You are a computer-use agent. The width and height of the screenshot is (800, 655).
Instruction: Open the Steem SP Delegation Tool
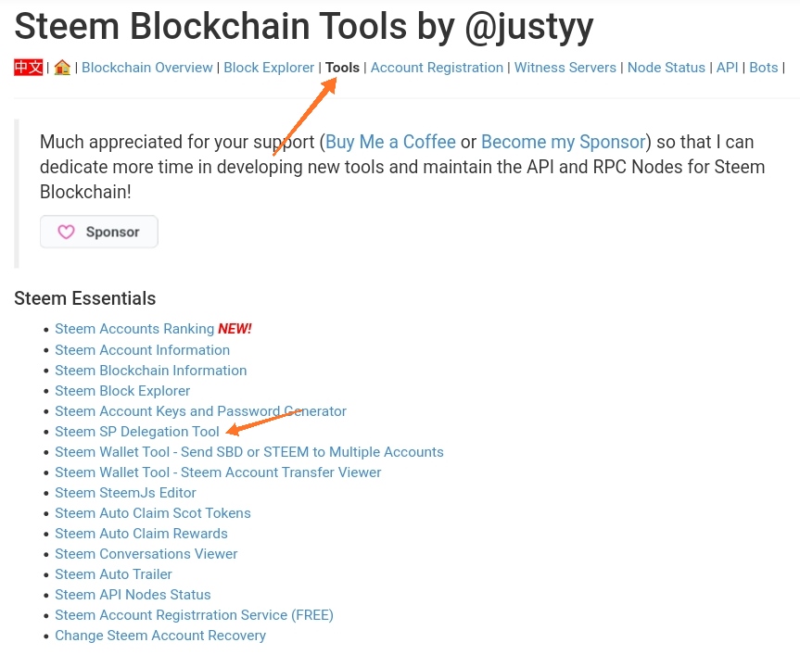click(137, 432)
